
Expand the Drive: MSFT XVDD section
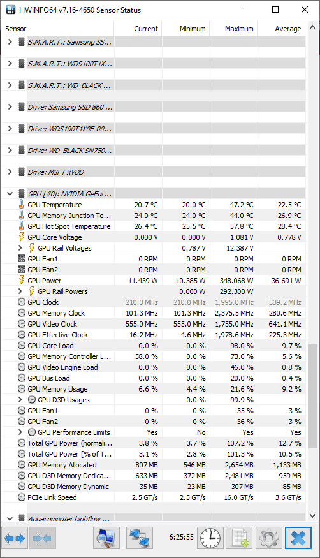point(10,172)
